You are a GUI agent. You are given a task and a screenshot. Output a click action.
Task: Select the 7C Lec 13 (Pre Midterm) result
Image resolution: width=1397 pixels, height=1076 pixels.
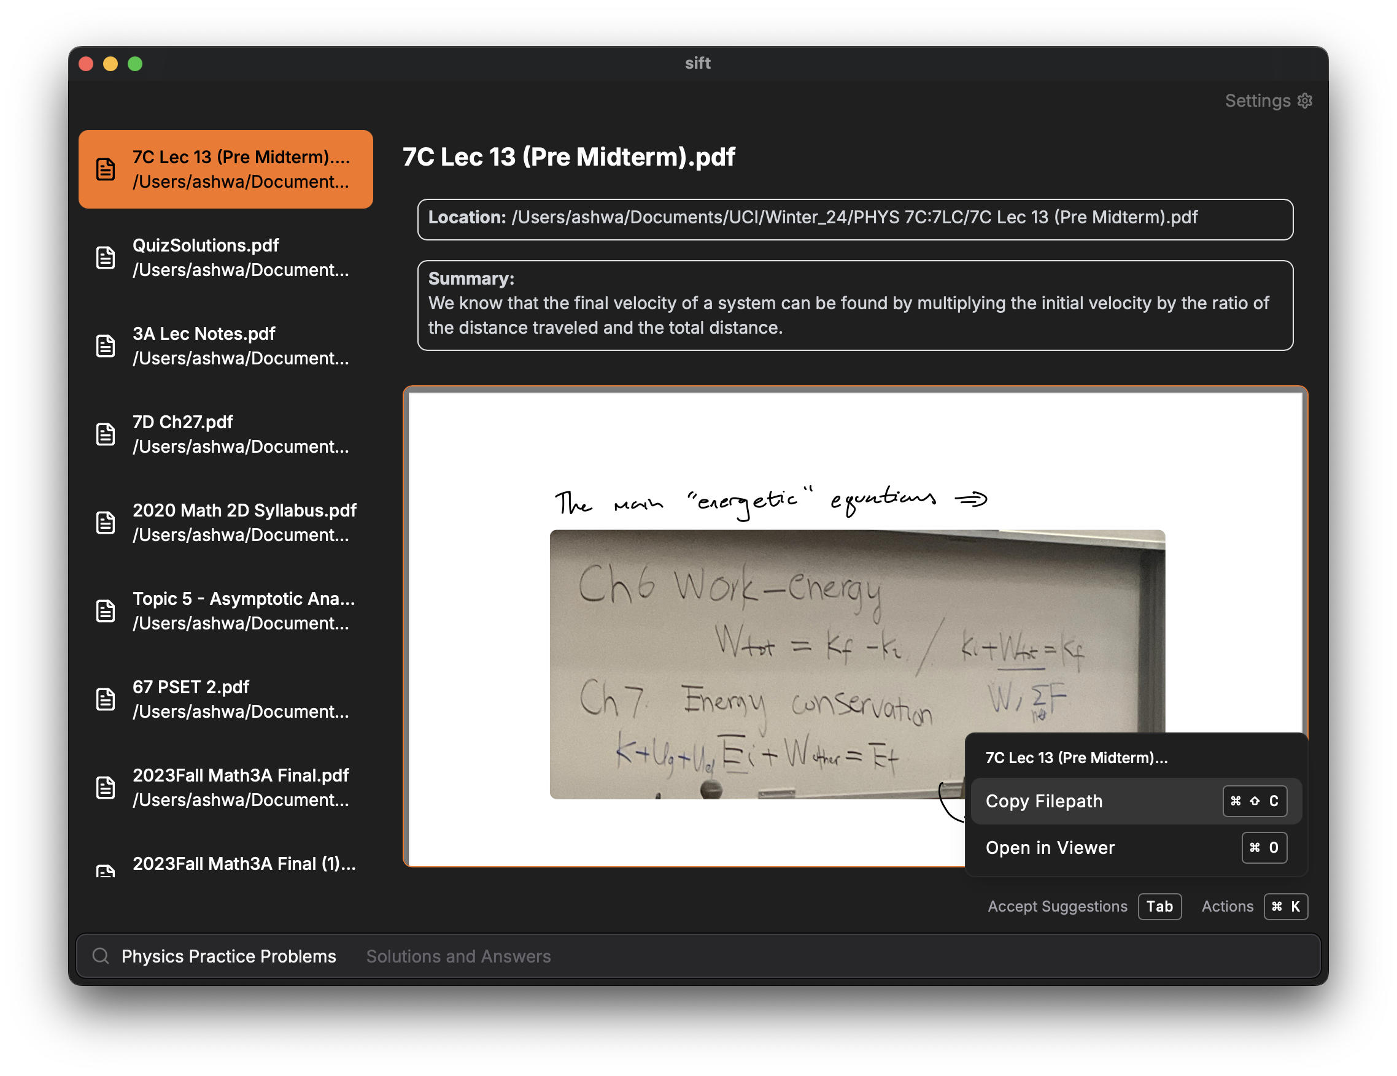(226, 169)
